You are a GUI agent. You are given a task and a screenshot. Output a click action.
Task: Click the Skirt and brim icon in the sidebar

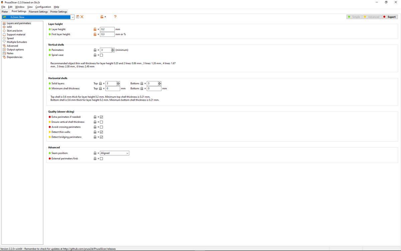pyautogui.click(x=4, y=31)
